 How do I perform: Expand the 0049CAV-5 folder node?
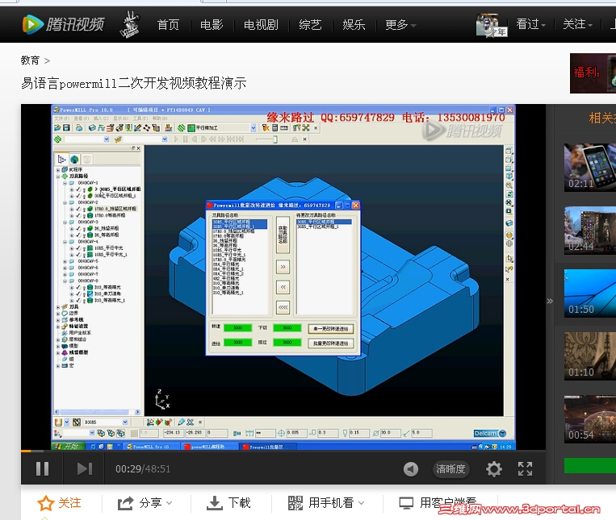[x=65, y=261]
